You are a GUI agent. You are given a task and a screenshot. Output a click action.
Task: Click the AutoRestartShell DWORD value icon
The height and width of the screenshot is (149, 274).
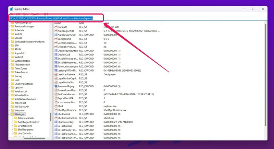[55, 35]
